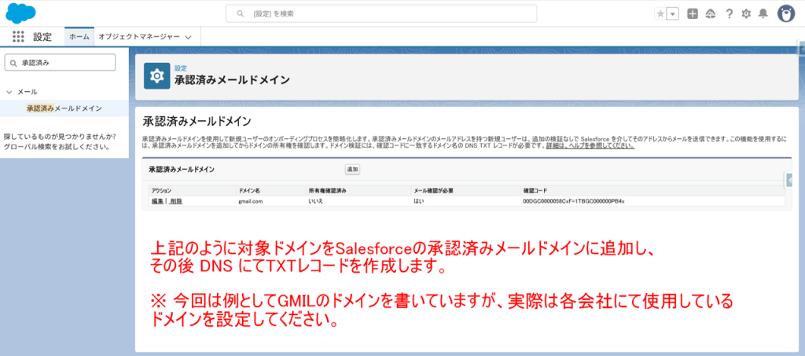Click the 削除 link for gmail.com
This screenshot has width=805, height=356.
[176, 202]
